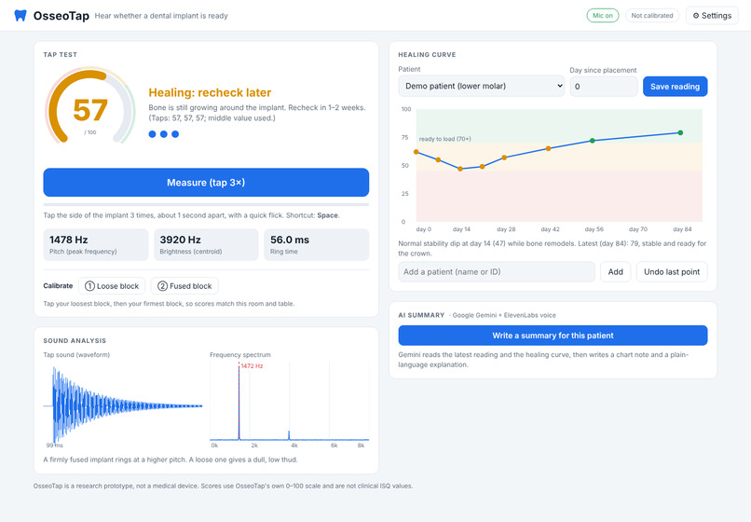The height and width of the screenshot is (522, 751).
Task: Select the third blue tap indicator dot
Action: (175, 134)
